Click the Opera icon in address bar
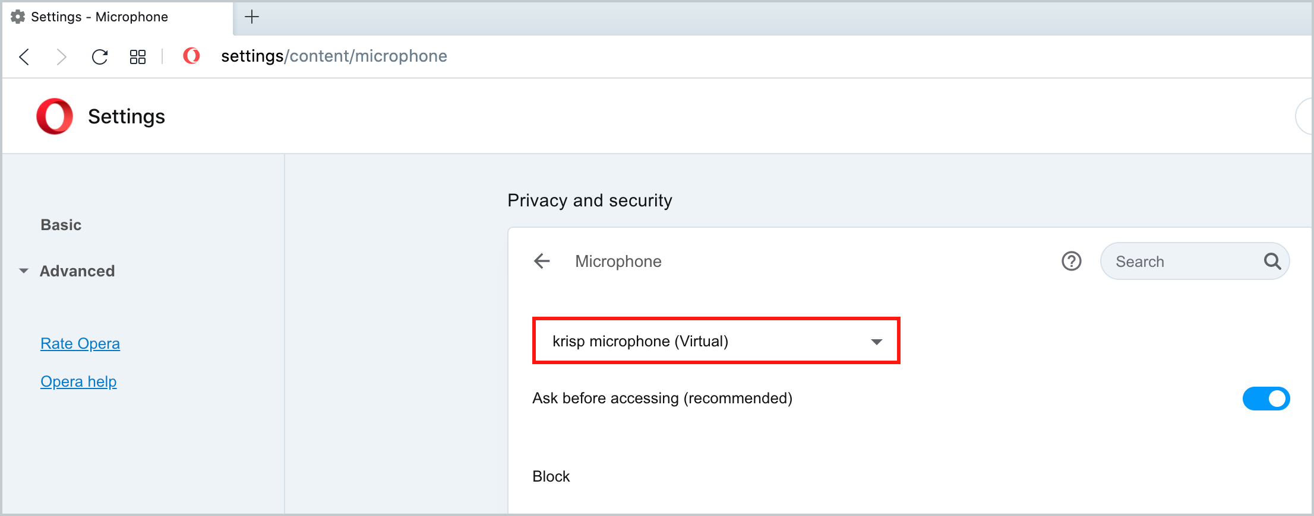Image resolution: width=1314 pixels, height=516 pixels. coord(191,56)
